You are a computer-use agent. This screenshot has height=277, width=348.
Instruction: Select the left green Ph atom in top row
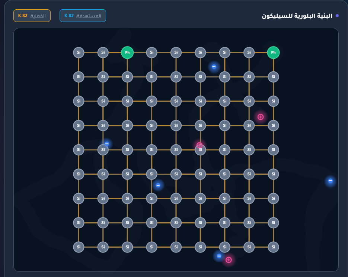coord(127,52)
